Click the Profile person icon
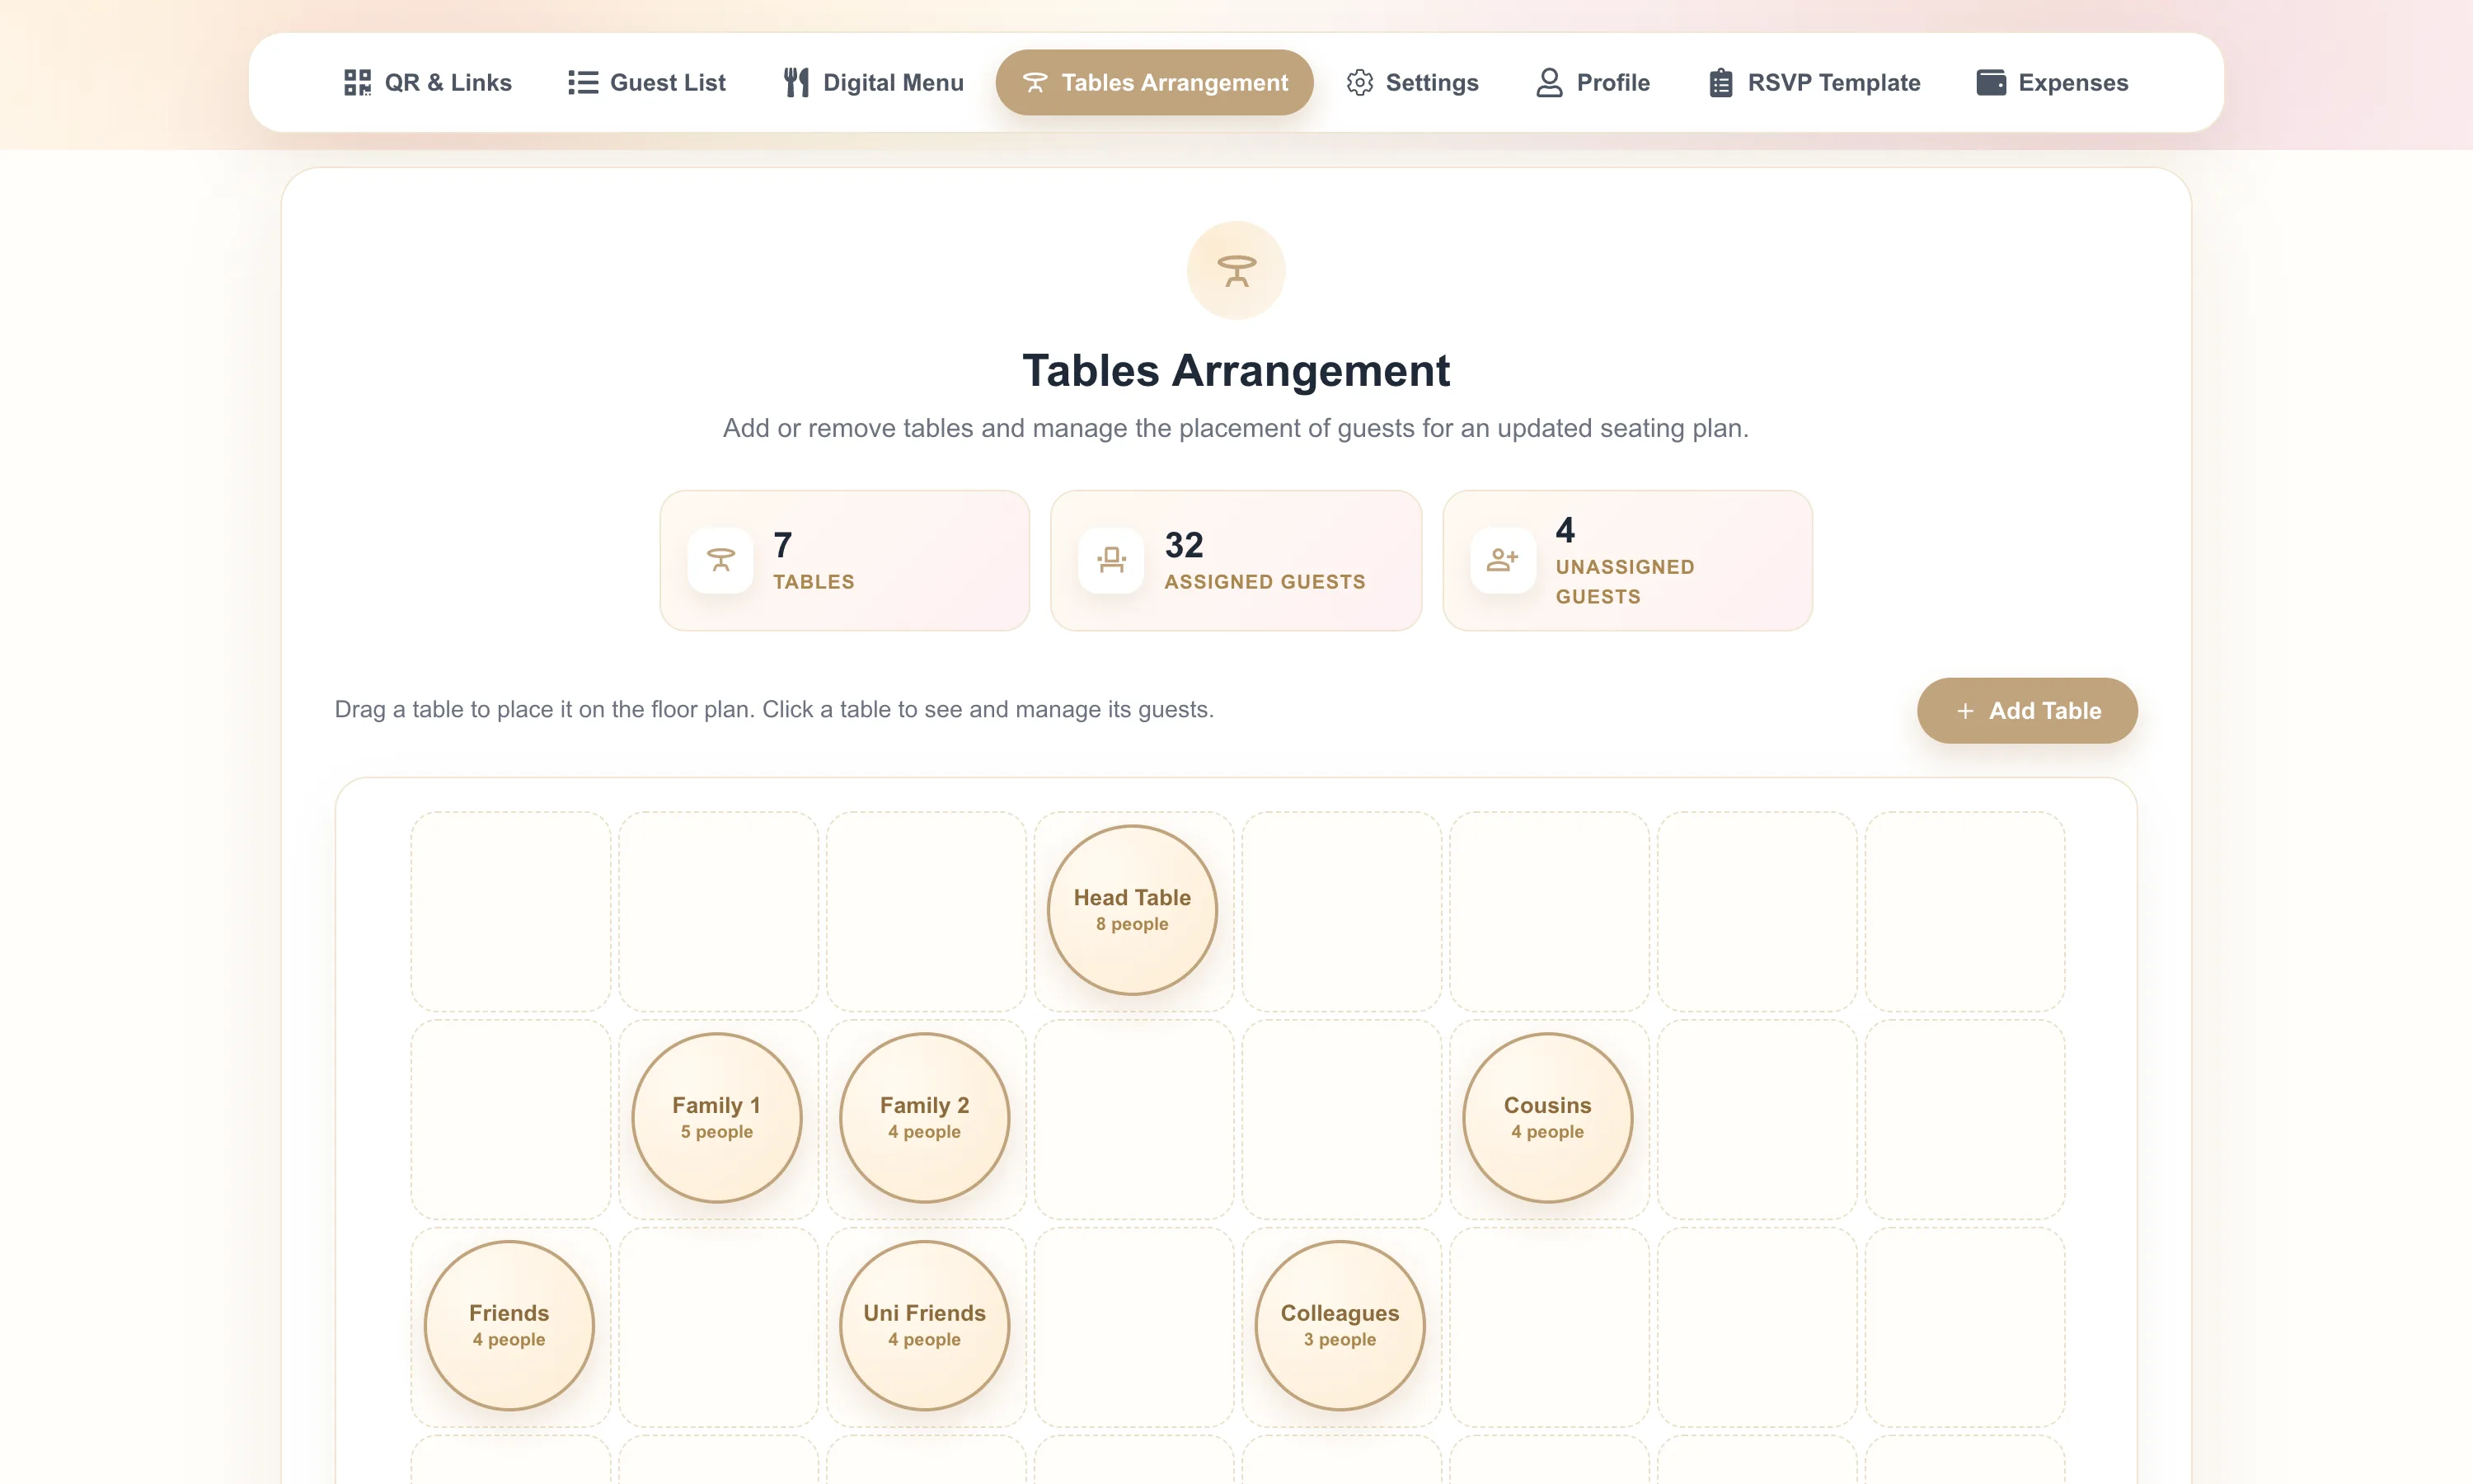Image resolution: width=2473 pixels, height=1484 pixels. click(x=1548, y=82)
